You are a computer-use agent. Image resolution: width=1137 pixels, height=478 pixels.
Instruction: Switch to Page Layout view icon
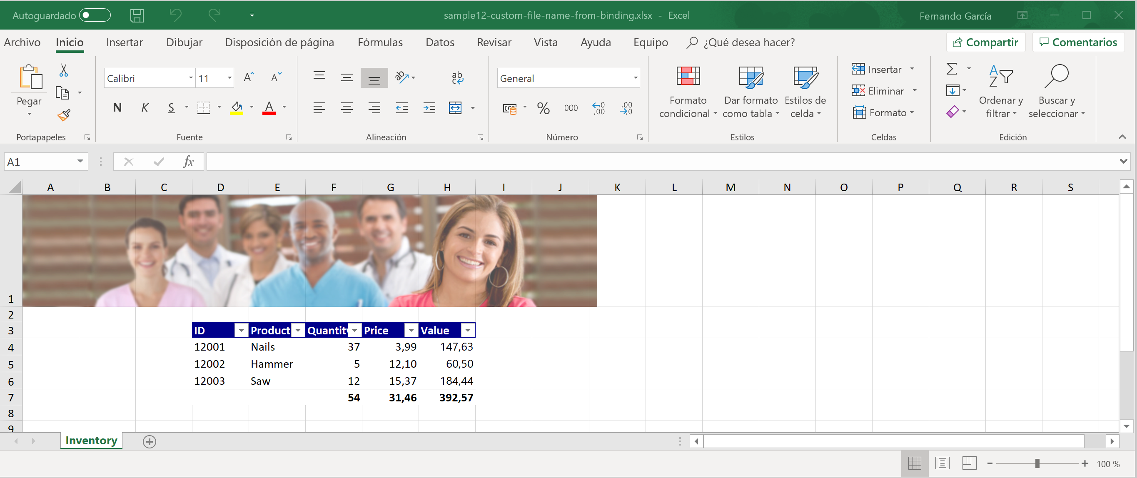coord(942,463)
